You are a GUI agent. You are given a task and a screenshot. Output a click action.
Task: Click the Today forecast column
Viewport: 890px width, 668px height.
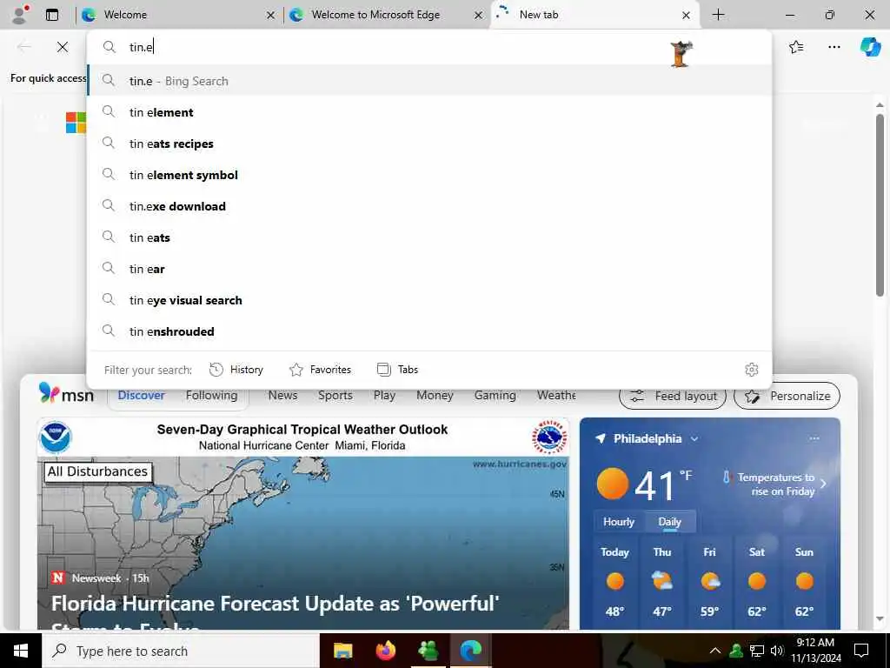click(614, 582)
